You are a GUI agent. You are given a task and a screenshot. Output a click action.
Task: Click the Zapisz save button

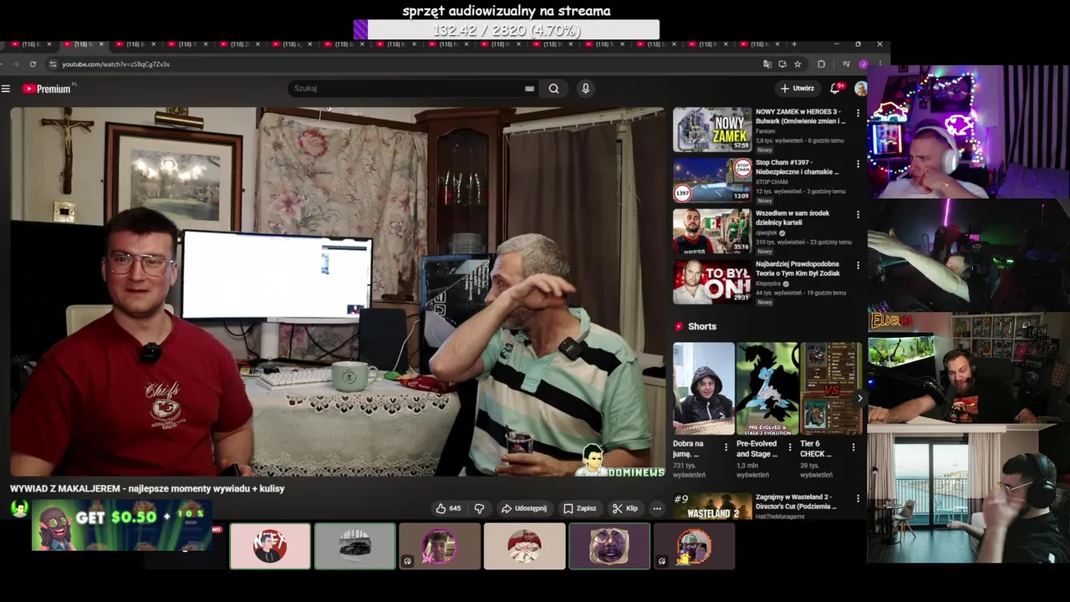[580, 508]
